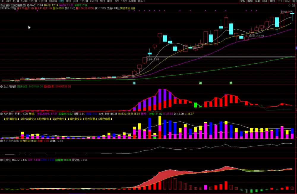Click the first cyan info marker below candles

(134, 83)
